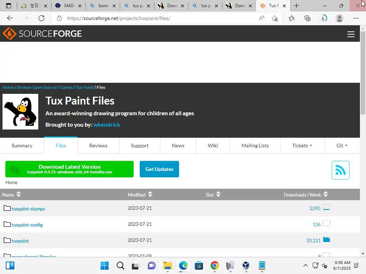The width and height of the screenshot is (366, 274).
Task: Expand the Git dropdown tab
Action: tap(342, 146)
